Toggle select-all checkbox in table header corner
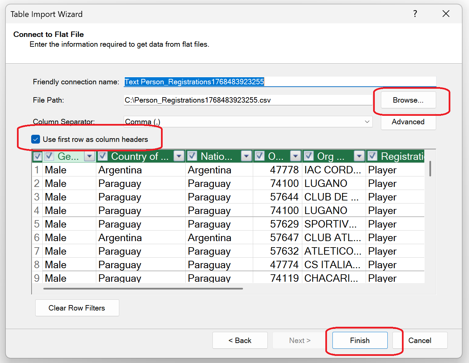This screenshot has width=469, height=363. (38, 156)
